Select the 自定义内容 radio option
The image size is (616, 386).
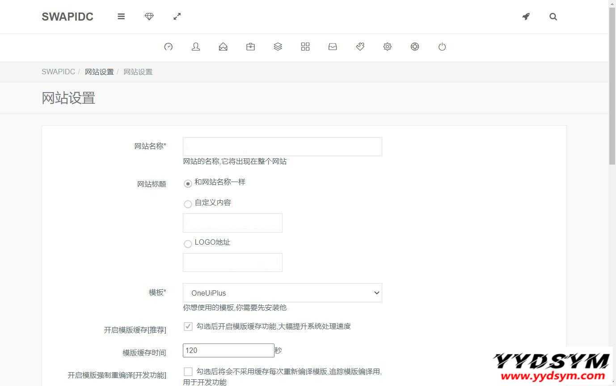point(188,204)
